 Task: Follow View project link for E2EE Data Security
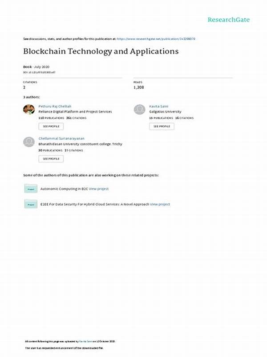point(160,204)
